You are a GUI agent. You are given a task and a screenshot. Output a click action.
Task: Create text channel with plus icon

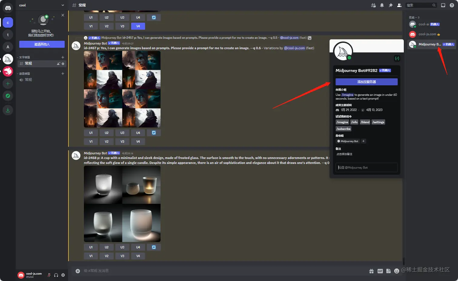tap(63, 57)
